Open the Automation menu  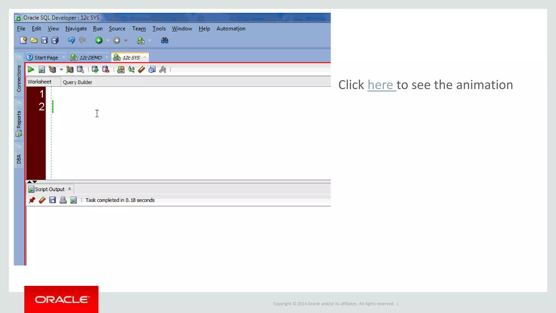(231, 29)
